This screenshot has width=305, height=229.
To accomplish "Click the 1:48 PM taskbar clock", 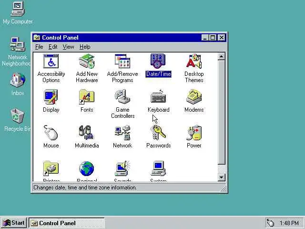I will pyautogui.click(x=289, y=223).
